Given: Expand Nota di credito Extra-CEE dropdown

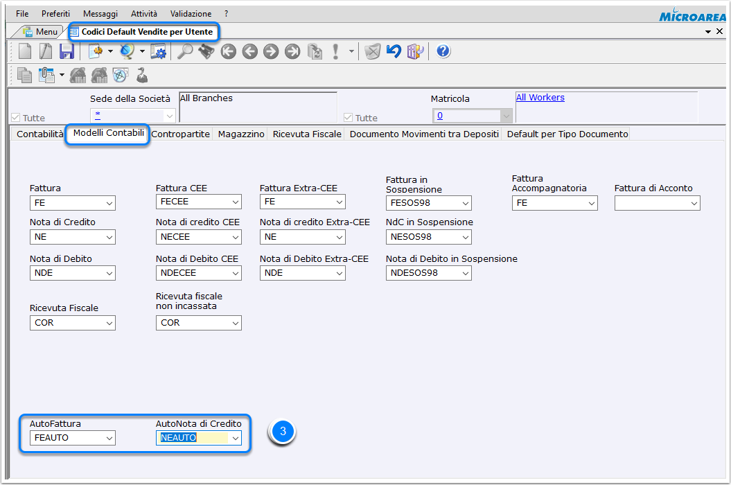Looking at the screenshot, I should click(x=340, y=238).
